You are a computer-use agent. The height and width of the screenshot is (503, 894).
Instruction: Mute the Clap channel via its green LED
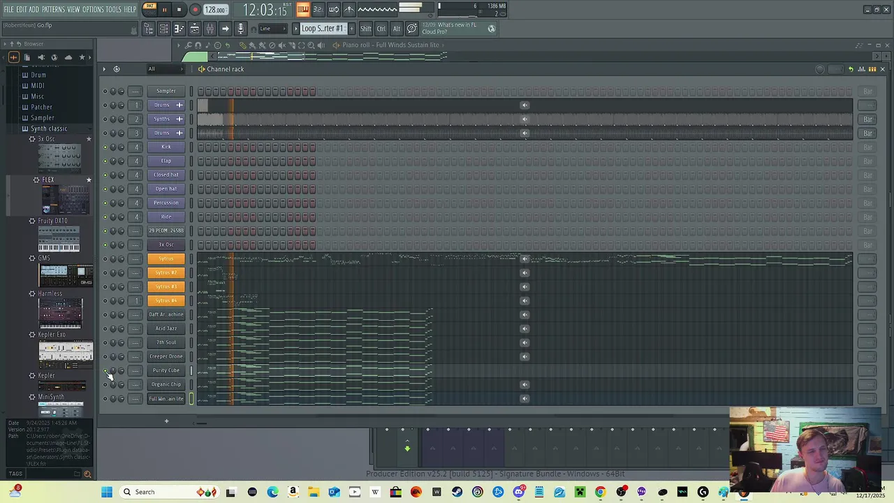coord(105,161)
